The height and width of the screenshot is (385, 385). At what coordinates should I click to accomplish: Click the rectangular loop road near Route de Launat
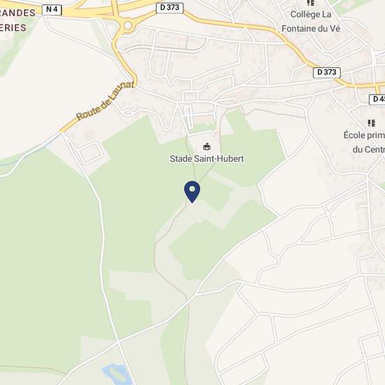(x=91, y=153)
